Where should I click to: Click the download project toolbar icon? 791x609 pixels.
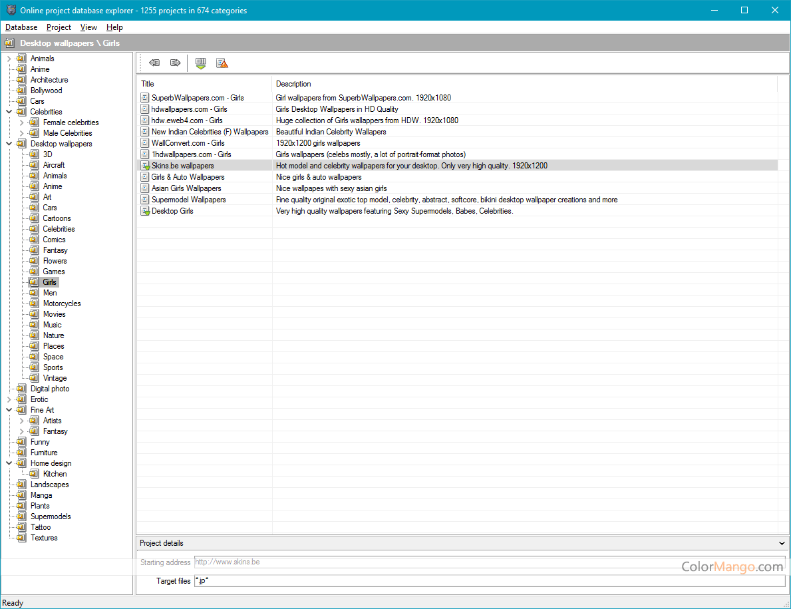coord(201,63)
